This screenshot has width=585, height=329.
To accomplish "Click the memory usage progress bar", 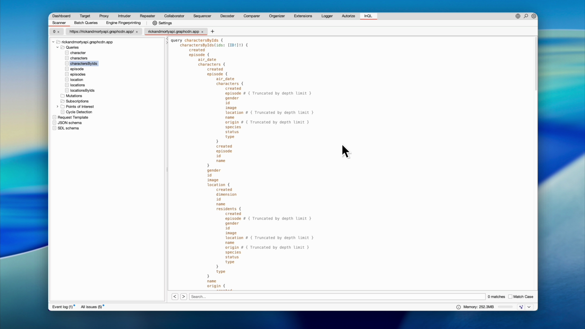I will tap(505, 307).
